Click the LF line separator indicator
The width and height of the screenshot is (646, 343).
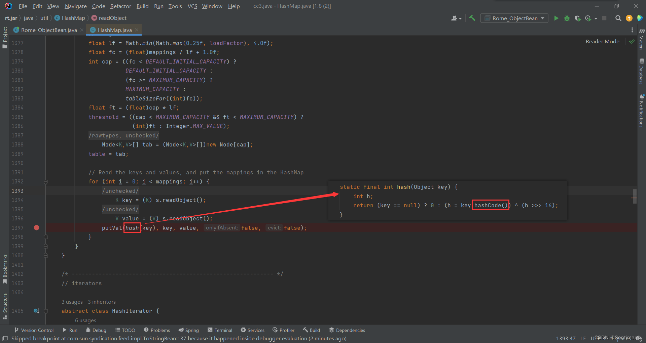click(583, 339)
